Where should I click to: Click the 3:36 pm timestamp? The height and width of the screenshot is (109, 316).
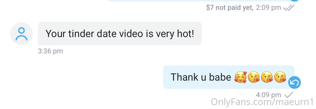click(x=50, y=51)
